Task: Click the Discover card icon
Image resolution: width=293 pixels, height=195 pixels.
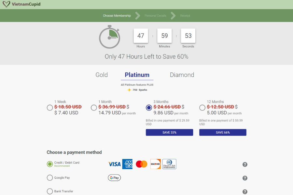Action: (155, 164)
